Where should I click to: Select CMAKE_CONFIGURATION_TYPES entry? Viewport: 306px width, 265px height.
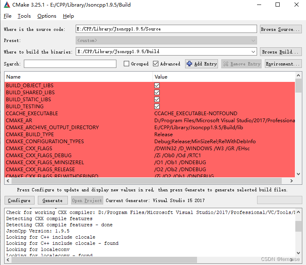click(45, 142)
